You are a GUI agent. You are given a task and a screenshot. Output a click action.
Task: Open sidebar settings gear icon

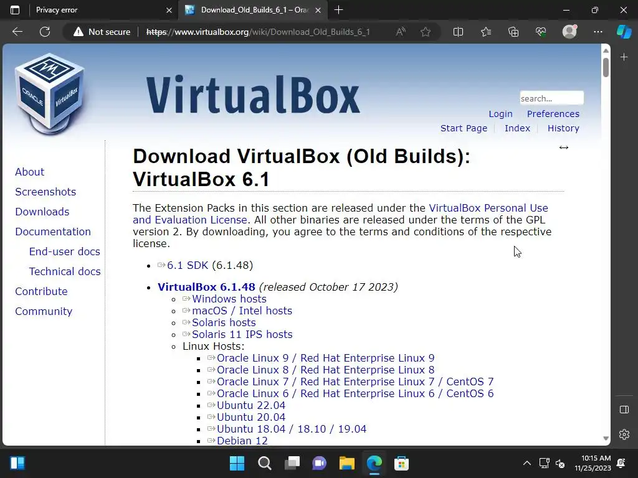point(624,434)
